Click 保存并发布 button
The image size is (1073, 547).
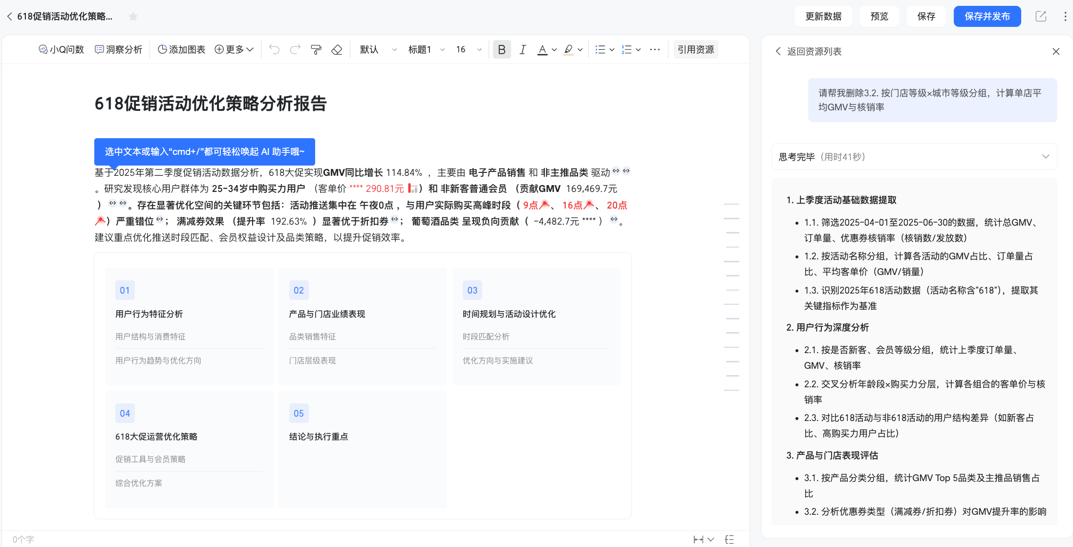tap(987, 16)
